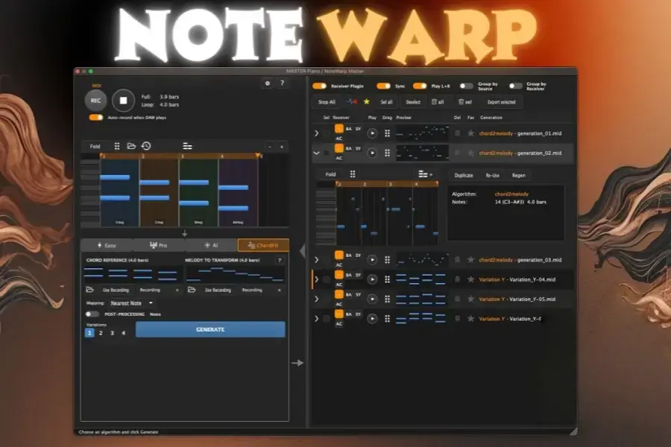Open settings via the gear icon
This screenshot has height=447, width=671.
[268, 83]
